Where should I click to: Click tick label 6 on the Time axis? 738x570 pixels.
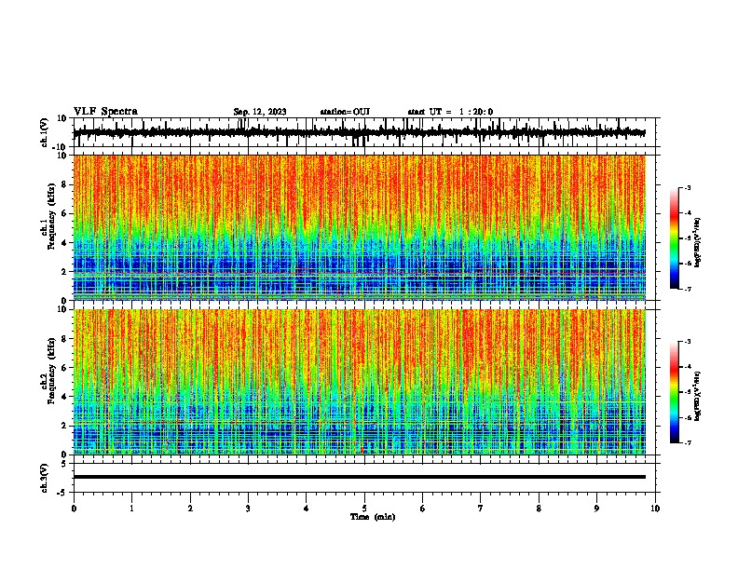click(x=423, y=509)
